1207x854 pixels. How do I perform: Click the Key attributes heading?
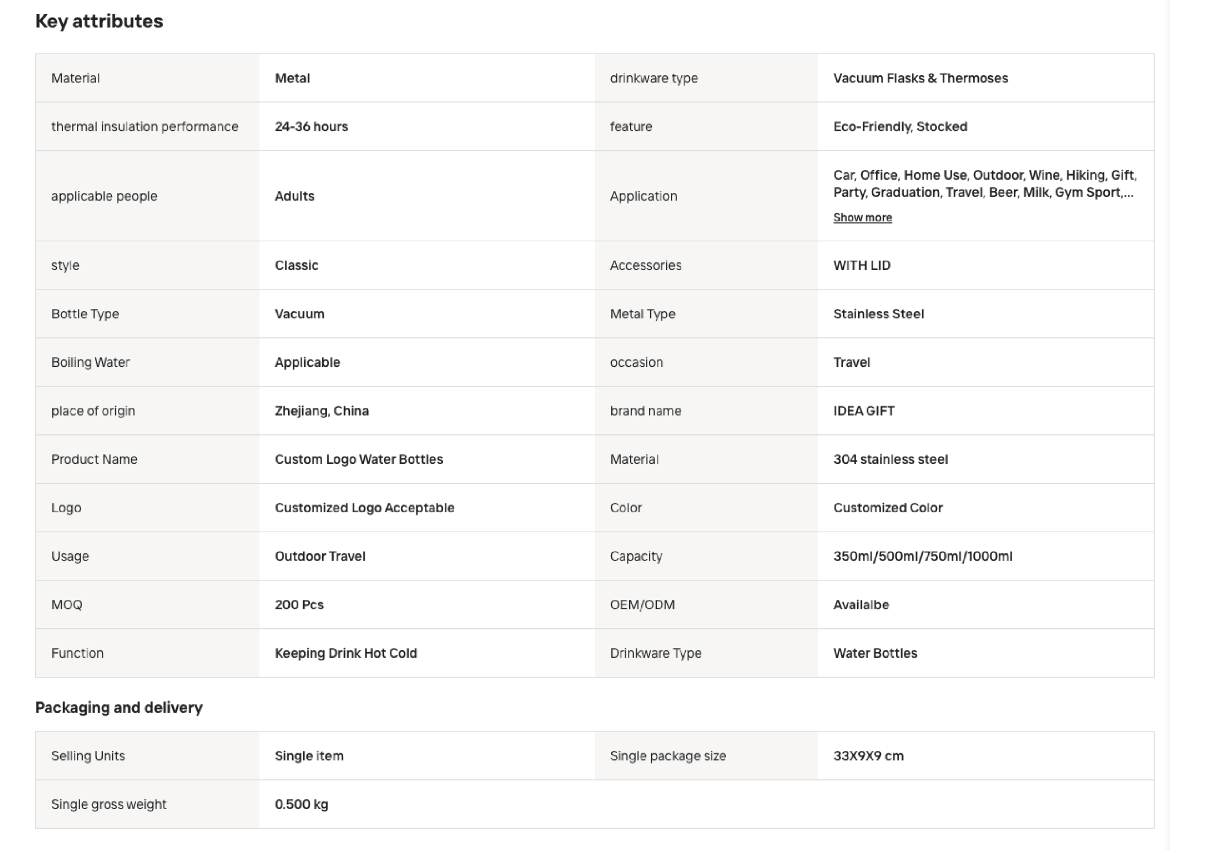(99, 21)
